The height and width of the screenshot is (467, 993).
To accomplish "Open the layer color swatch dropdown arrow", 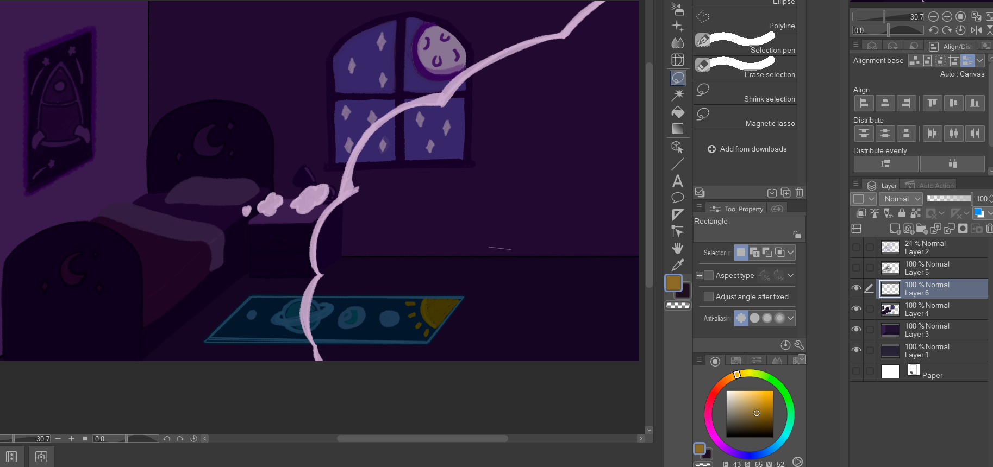I will pos(990,213).
